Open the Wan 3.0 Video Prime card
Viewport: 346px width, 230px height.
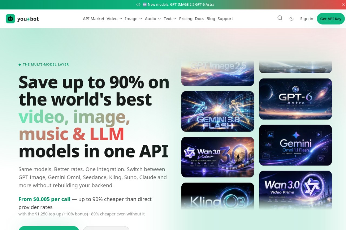(x=295, y=190)
